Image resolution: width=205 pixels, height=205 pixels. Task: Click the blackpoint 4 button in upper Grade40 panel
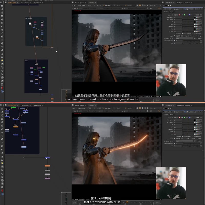[x=199, y=17]
